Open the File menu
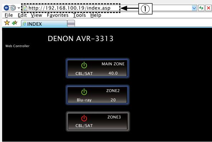This screenshot has width=212, height=142. click(x=9, y=15)
